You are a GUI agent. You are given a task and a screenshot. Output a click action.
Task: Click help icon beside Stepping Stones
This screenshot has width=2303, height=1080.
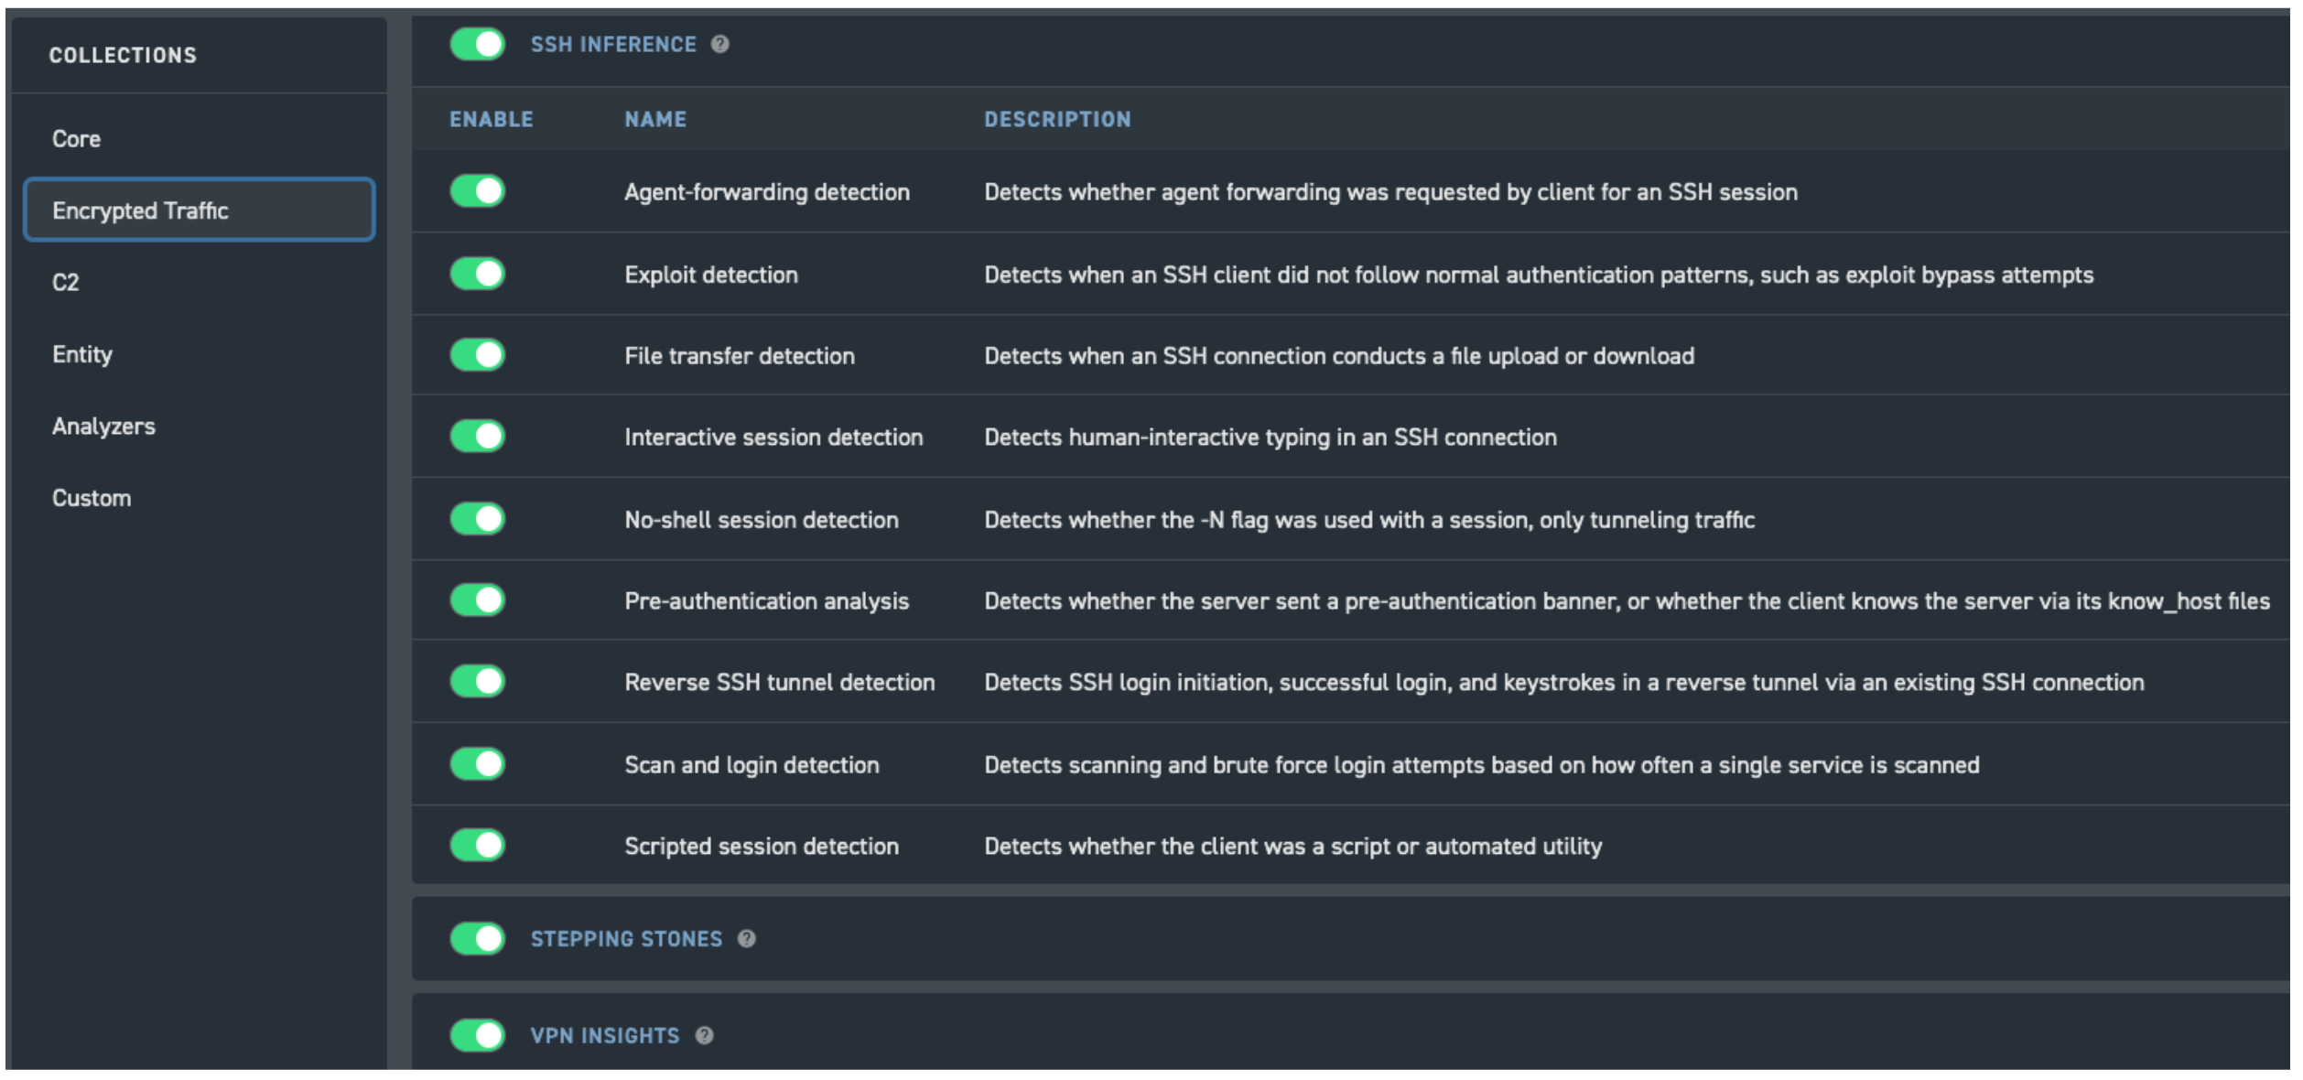tap(747, 939)
